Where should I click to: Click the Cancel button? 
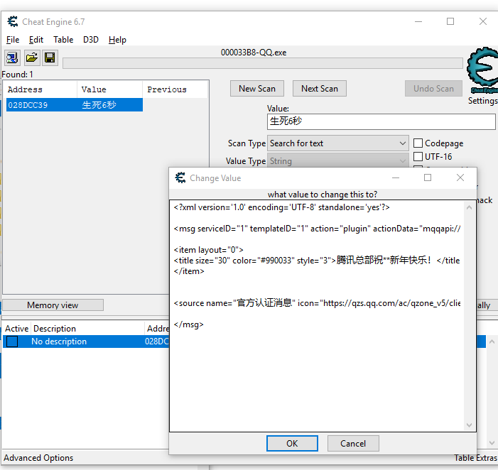click(x=353, y=443)
